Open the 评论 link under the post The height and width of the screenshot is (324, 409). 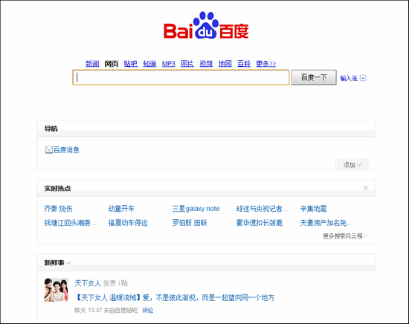tap(148, 310)
